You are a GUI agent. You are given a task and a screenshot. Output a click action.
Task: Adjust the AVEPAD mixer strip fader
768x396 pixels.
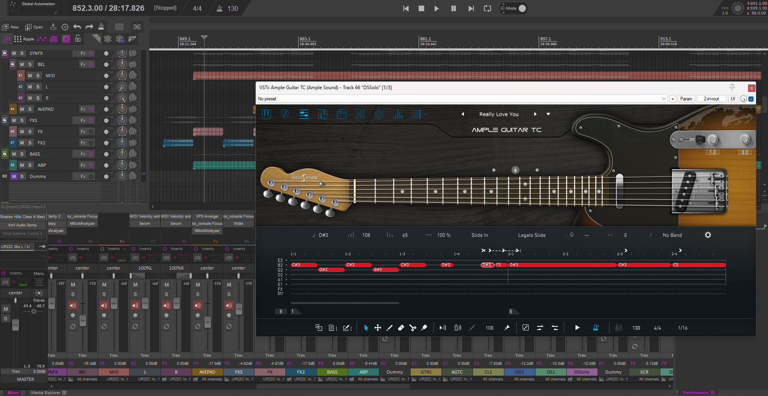[208, 322]
